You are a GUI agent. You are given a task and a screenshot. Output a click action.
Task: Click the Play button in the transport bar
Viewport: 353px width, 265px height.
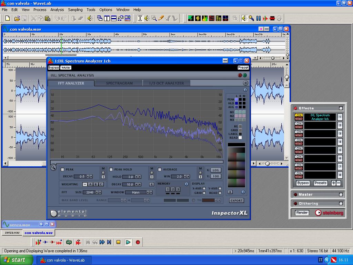pos(128,242)
